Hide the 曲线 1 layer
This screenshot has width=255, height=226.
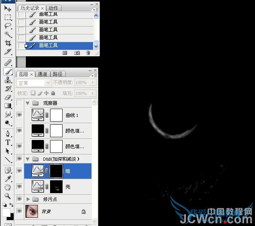tap(19, 115)
